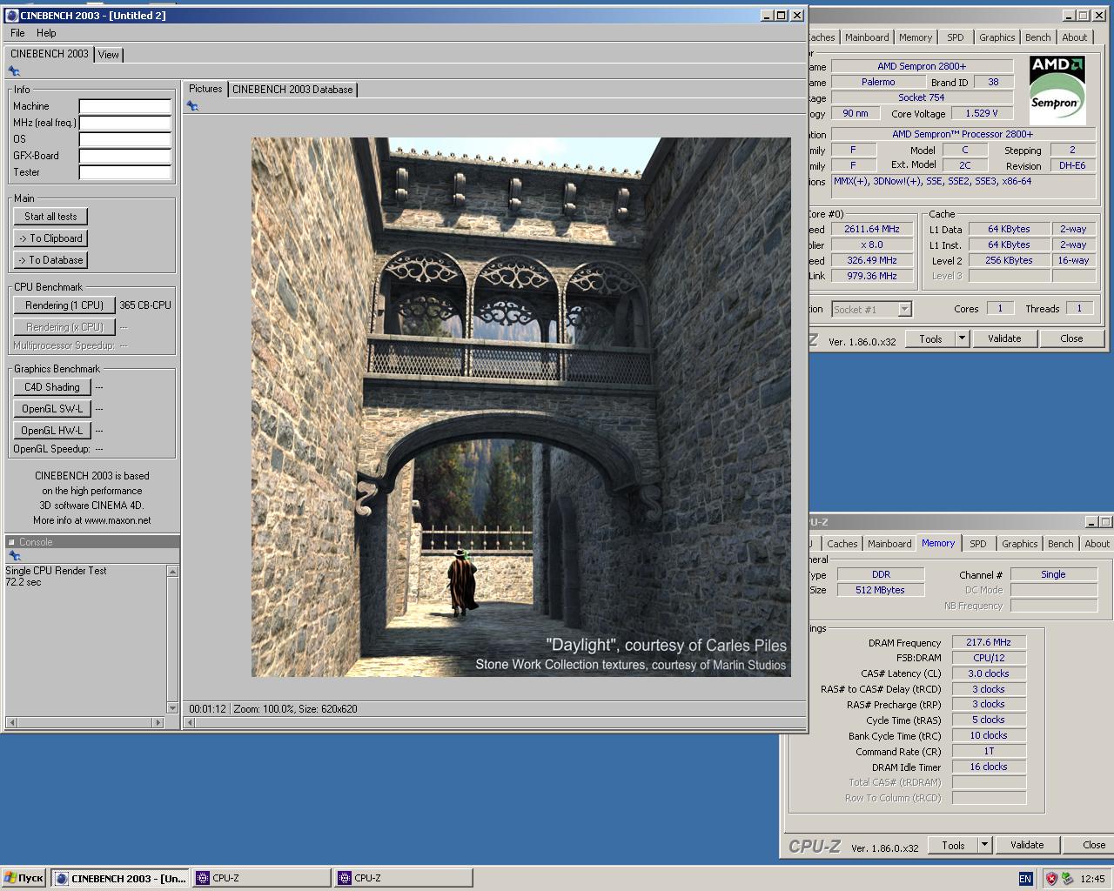This screenshot has height=891, width=1114.
Task: Click the To Database button
Action: tap(50, 260)
